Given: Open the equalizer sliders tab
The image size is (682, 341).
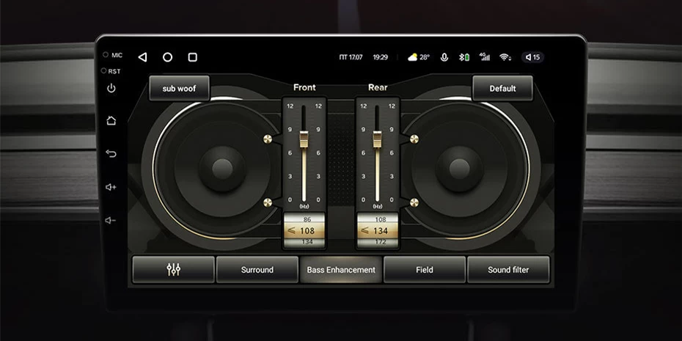Looking at the screenshot, I should [174, 270].
